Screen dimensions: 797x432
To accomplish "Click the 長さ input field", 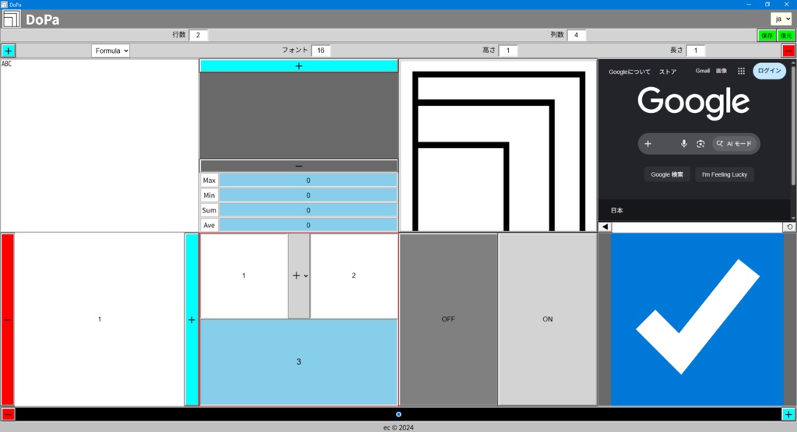I will pyautogui.click(x=696, y=51).
